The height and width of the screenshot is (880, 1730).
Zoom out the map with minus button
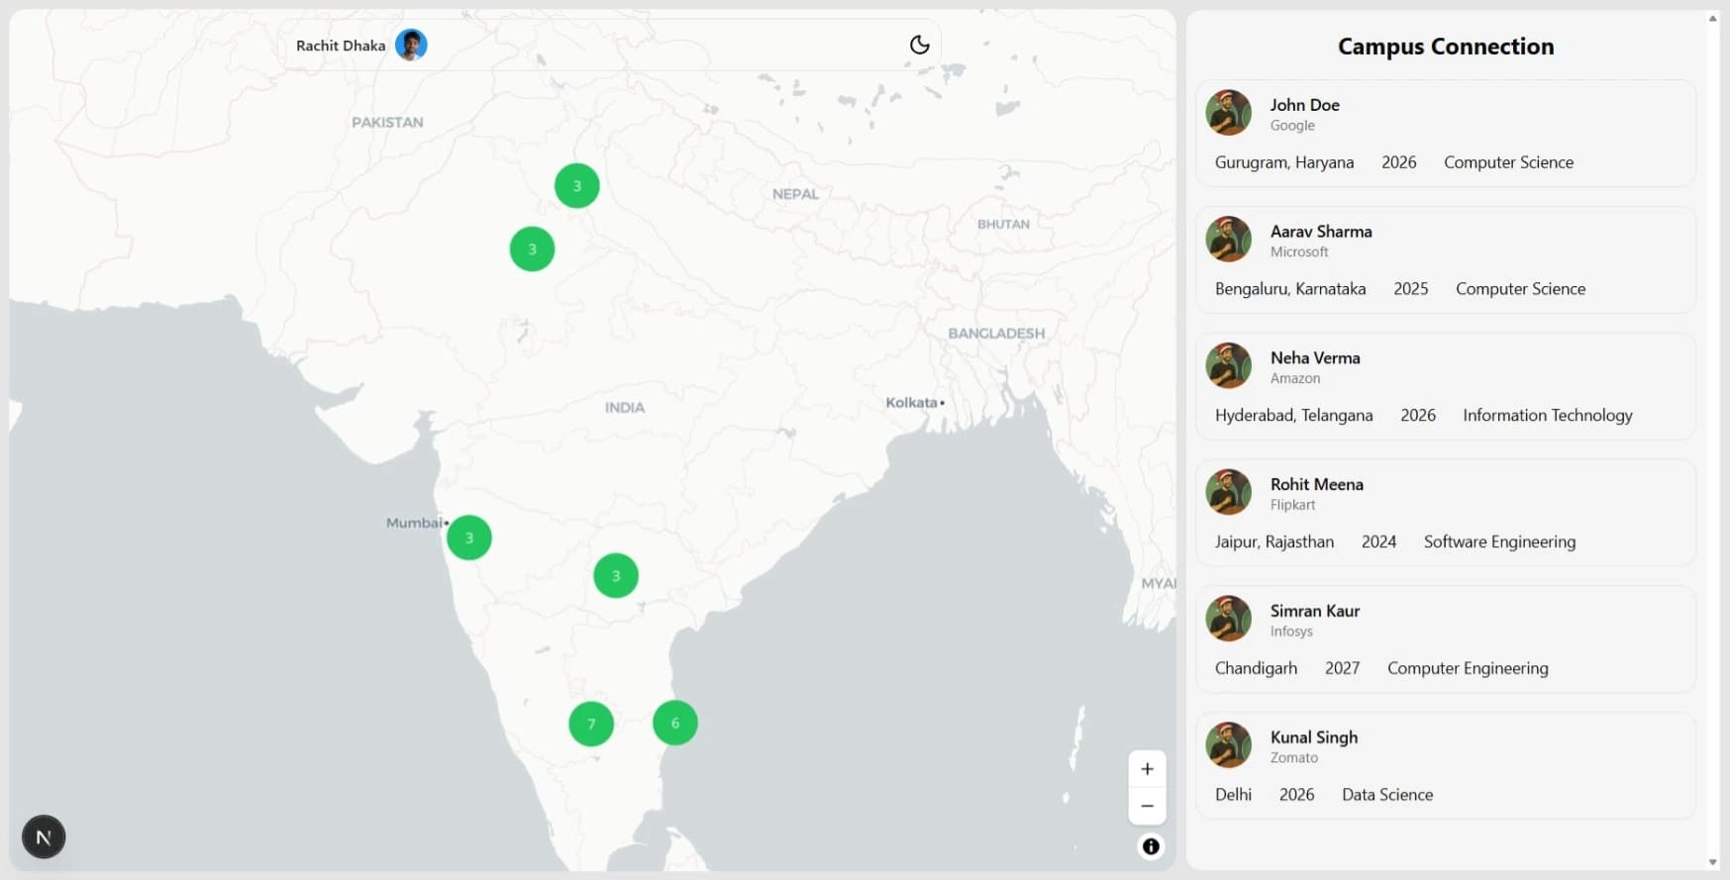tap(1147, 806)
